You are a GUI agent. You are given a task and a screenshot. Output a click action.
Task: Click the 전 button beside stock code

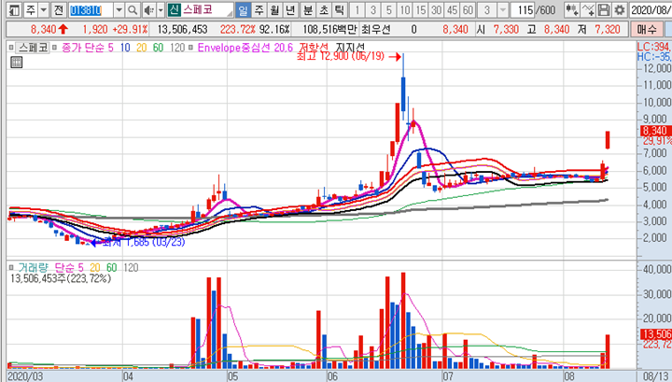(58, 10)
